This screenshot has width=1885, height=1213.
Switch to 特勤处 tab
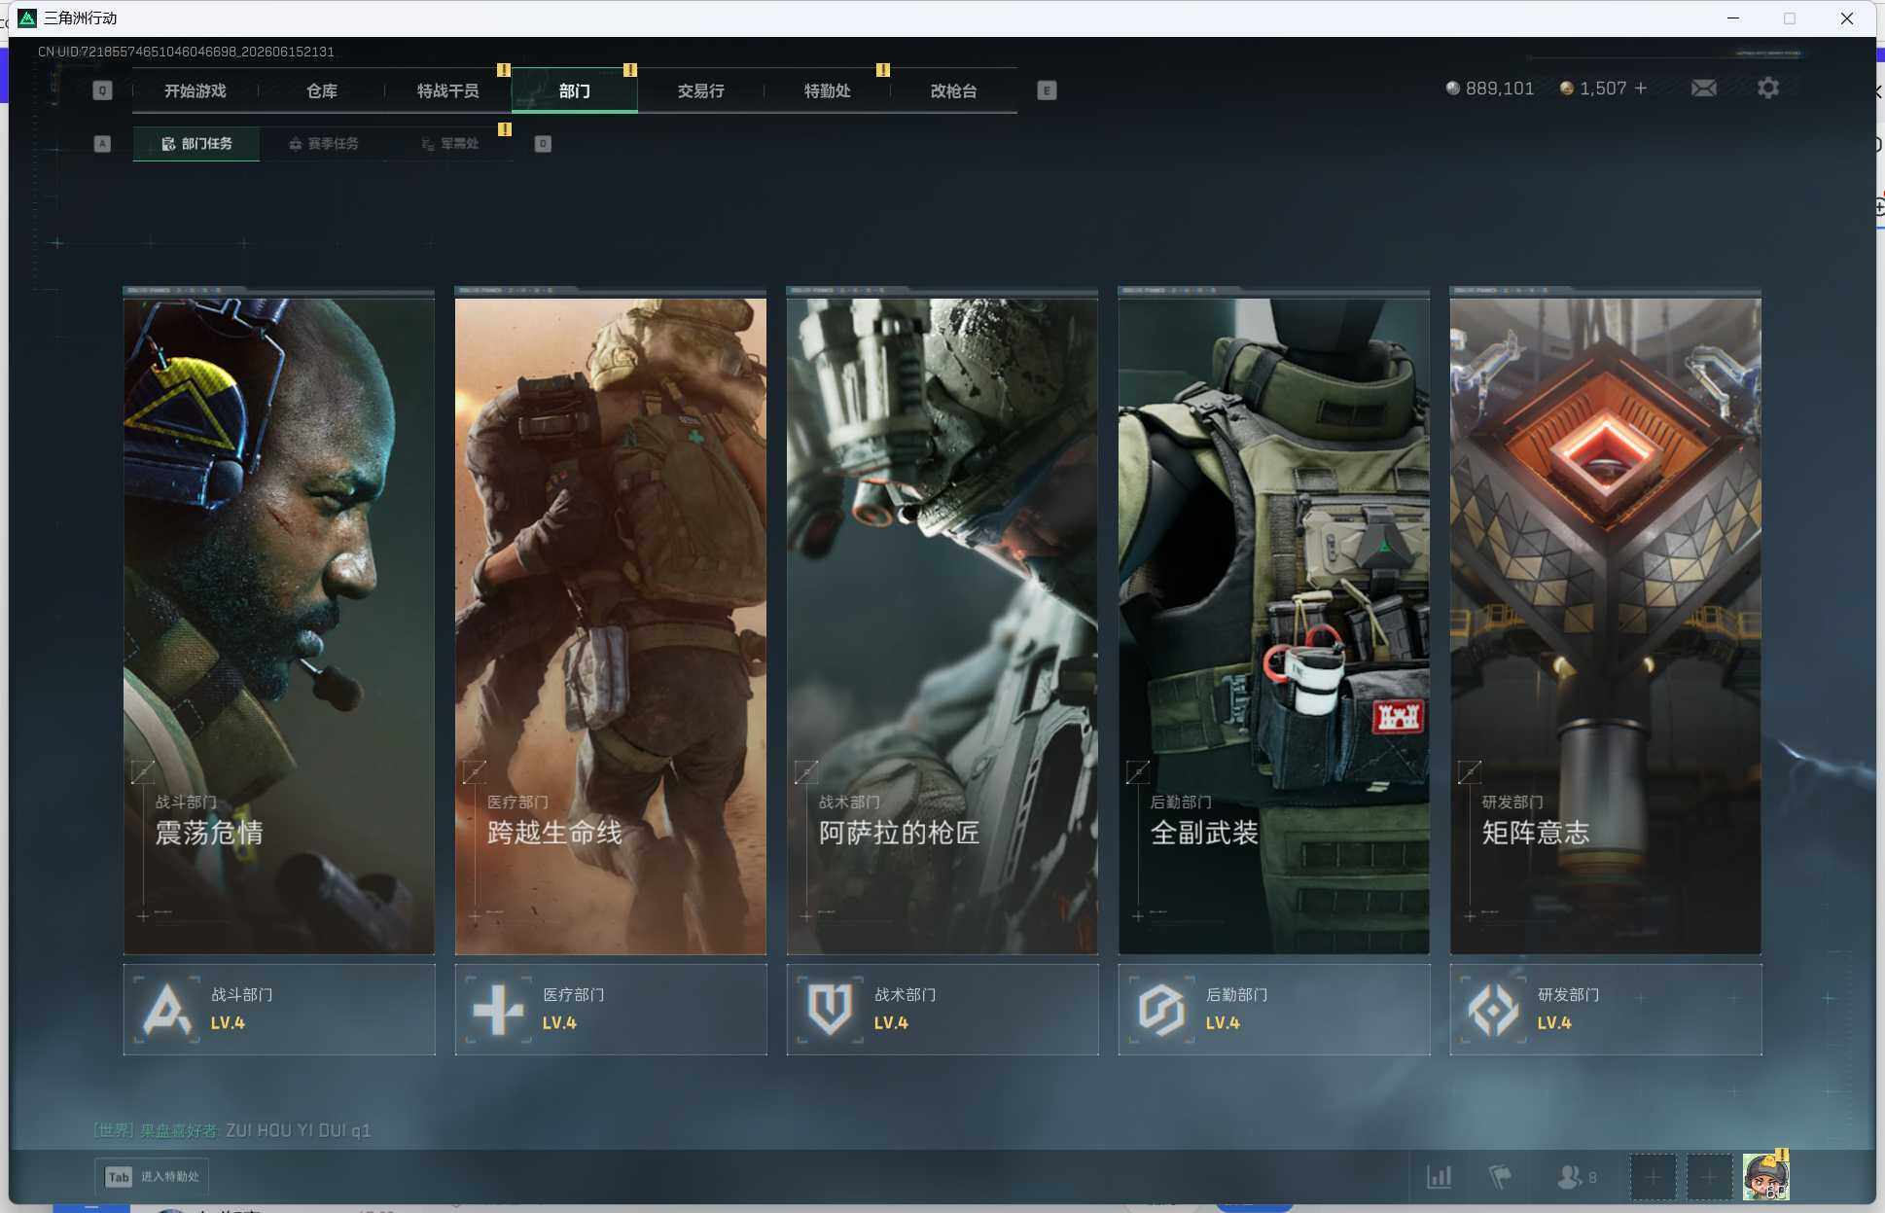pyautogui.click(x=827, y=90)
